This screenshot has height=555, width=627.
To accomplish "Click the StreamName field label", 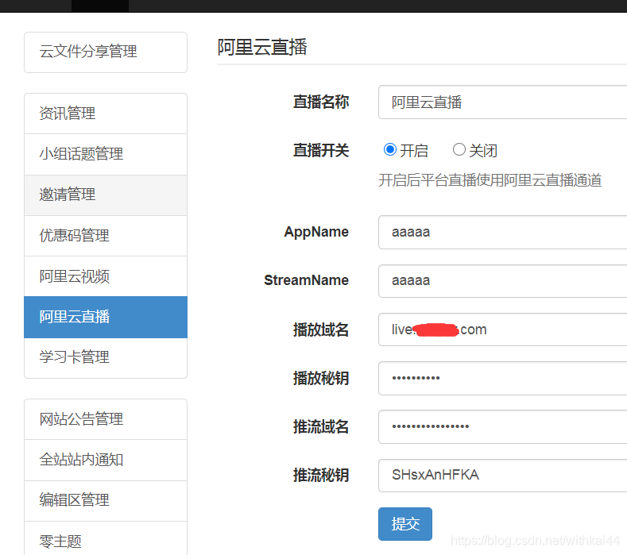I will 306,280.
